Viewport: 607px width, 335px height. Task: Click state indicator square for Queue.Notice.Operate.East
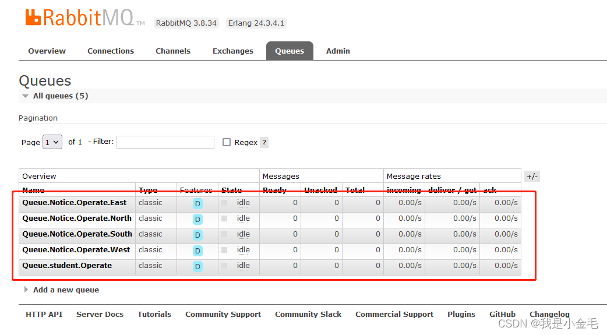tap(224, 203)
